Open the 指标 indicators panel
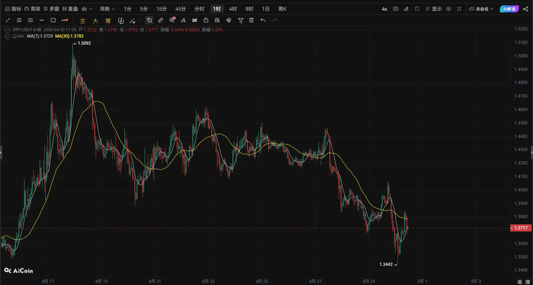This screenshot has height=285, width=533. pyautogui.click(x=13, y=9)
